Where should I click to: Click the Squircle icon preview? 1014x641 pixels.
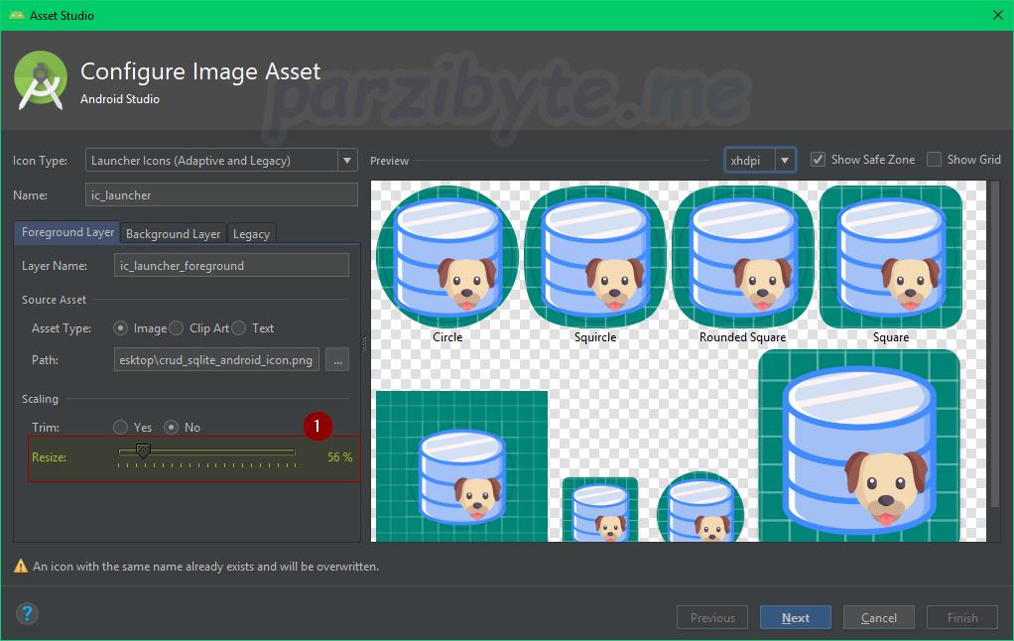click(595, 257)
